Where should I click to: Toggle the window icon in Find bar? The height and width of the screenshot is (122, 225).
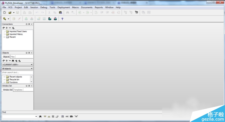click(62, 116)
